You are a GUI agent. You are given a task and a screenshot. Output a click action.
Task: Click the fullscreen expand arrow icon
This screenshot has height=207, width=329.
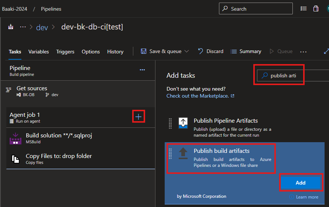pos(326,51)
